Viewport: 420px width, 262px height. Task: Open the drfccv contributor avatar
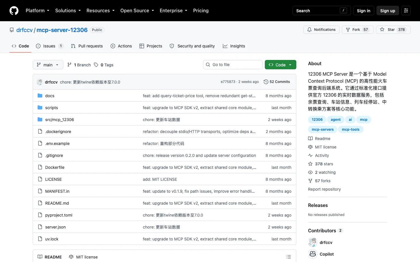(x=313, y=242)
